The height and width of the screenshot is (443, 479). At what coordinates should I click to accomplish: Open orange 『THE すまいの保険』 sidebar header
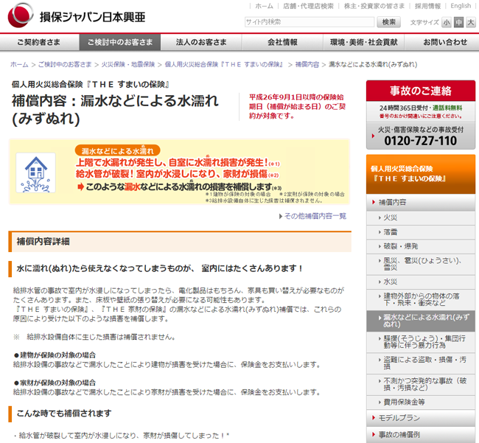tap(421, 174)
